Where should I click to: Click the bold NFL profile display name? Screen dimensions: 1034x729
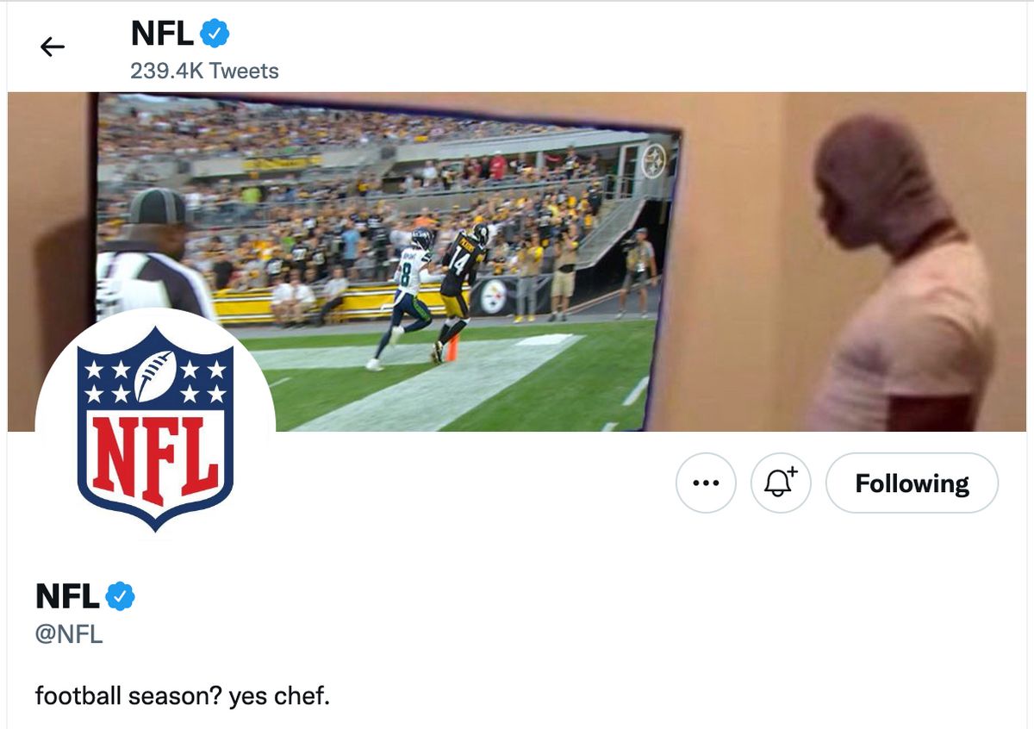pyautogui.click(x=67, y=596)
